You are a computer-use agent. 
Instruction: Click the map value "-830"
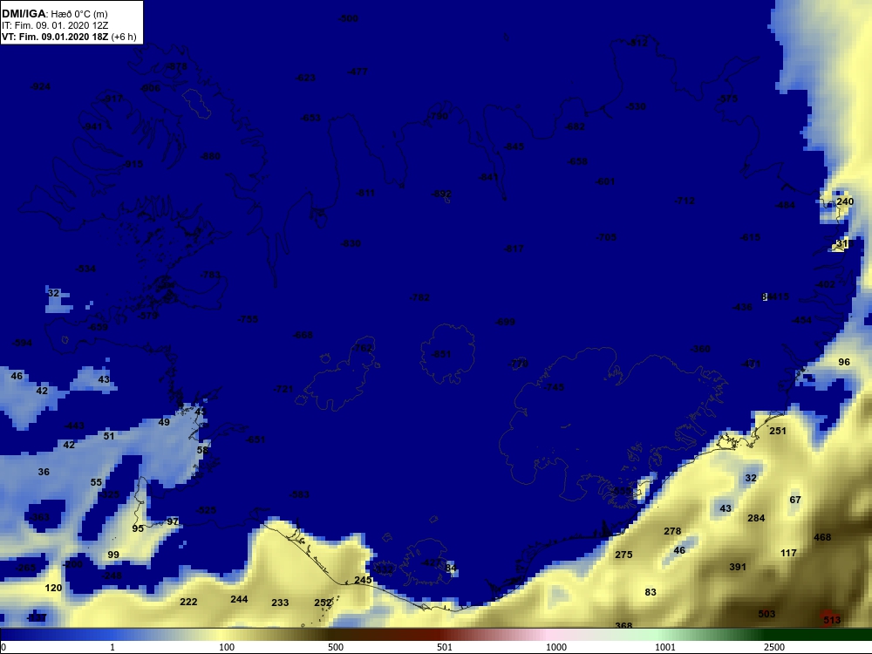click(351, 243)
